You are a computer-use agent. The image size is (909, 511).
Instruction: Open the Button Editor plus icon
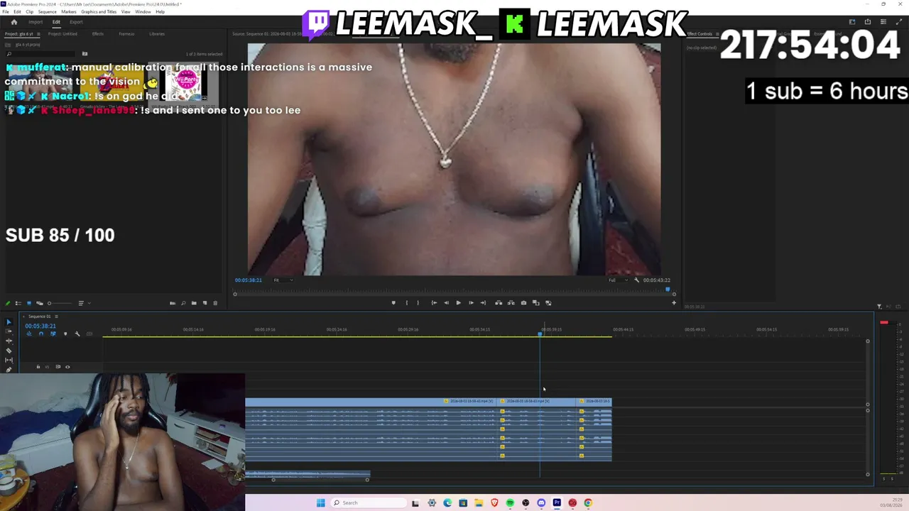(x=674, y=303)
